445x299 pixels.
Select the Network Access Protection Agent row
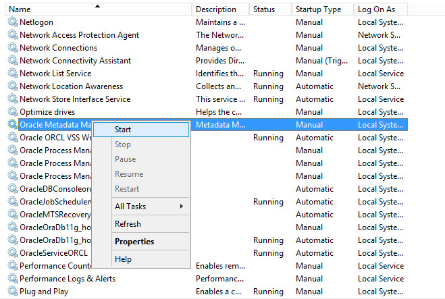coord(207,35)
